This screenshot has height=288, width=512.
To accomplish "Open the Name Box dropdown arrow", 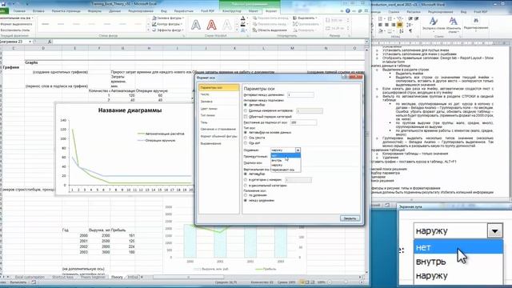I will [x=30, y=42].
